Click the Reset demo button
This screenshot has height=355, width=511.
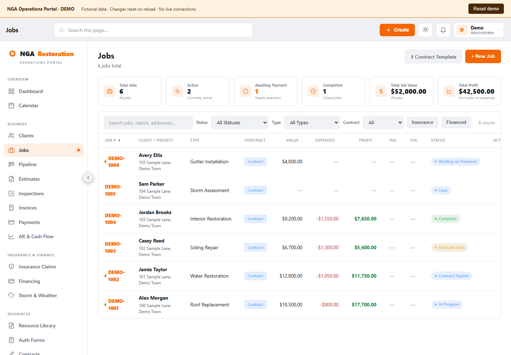pos(486,9)
